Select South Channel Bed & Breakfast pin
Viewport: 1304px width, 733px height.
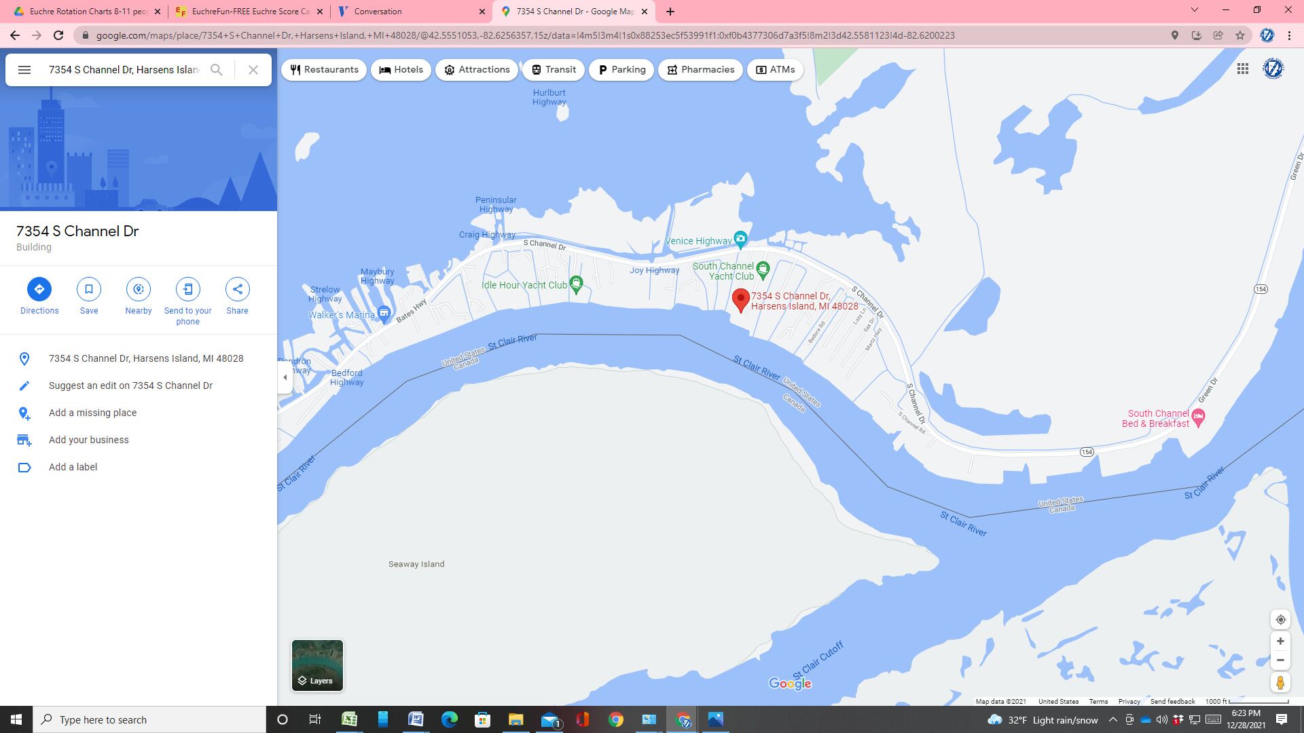(x=1199, y=417)
